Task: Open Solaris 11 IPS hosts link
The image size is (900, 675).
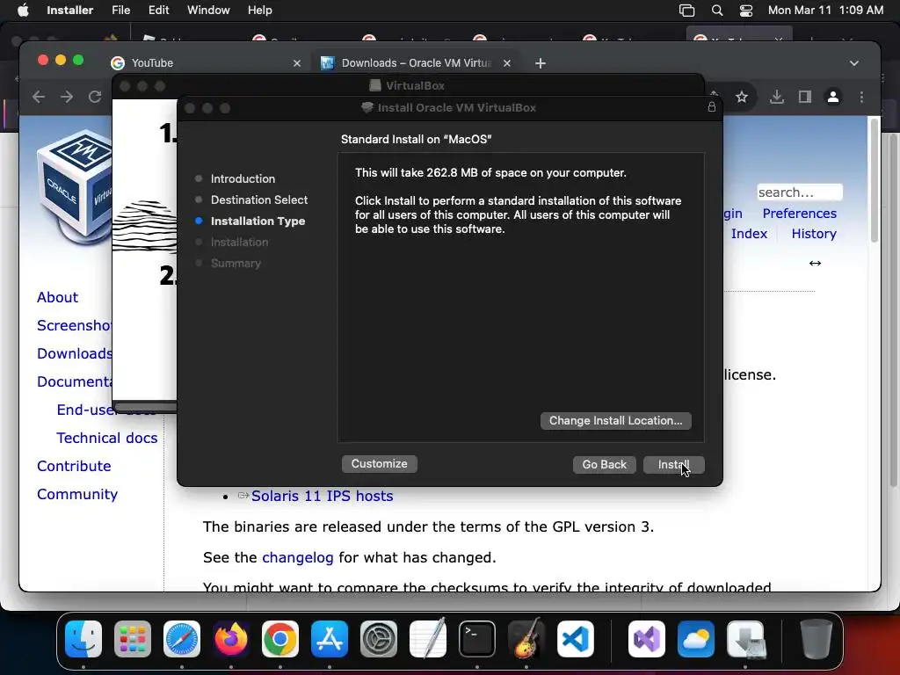Action: [x=322, y=496]
